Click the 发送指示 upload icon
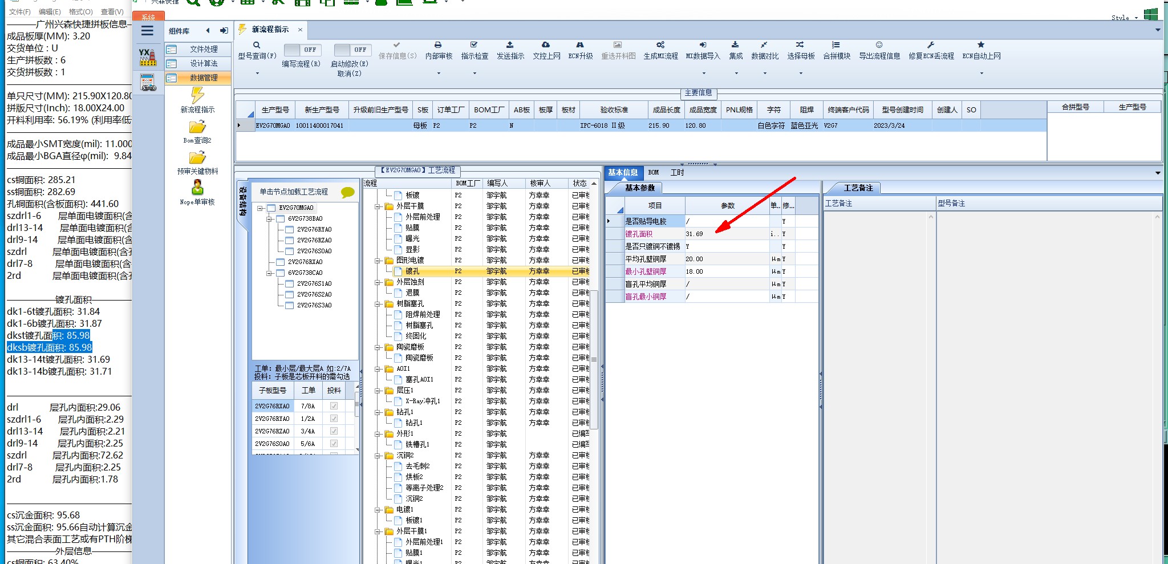The image size is (1168, 564). coord(510,44)
